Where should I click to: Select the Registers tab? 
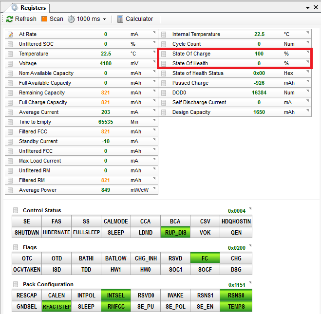29,8
